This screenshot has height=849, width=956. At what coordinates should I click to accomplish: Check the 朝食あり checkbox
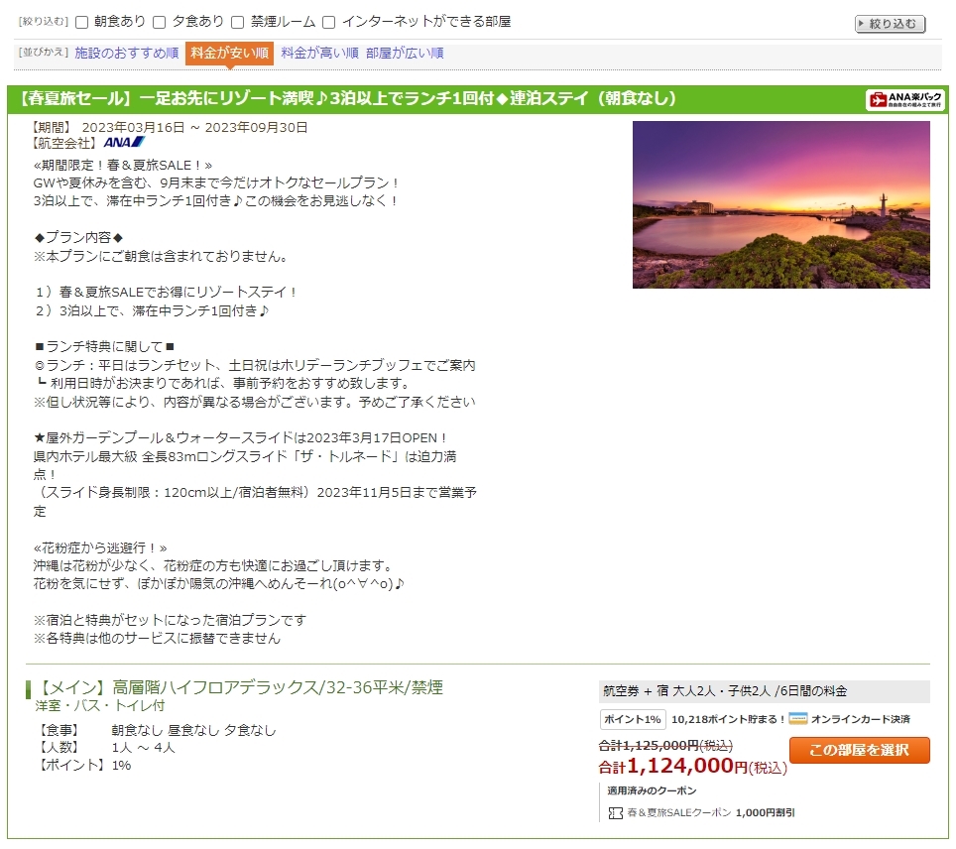pos(82,23)
